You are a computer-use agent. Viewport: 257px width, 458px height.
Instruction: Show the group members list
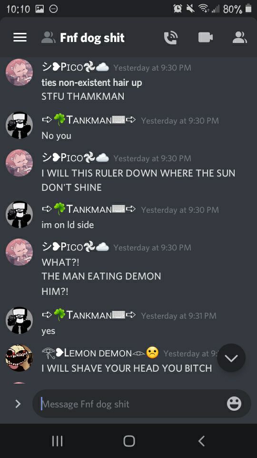tap(239, 37)
